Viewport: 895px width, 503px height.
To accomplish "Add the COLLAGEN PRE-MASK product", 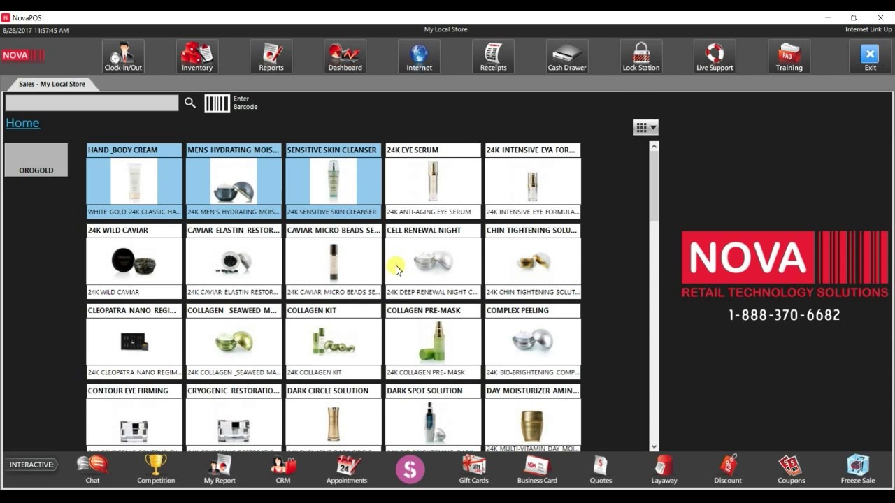I will tap(433, 342).
